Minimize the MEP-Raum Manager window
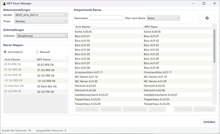Viewport: 220px width, 134px height. pyautogui.click(x=193, y=3)
